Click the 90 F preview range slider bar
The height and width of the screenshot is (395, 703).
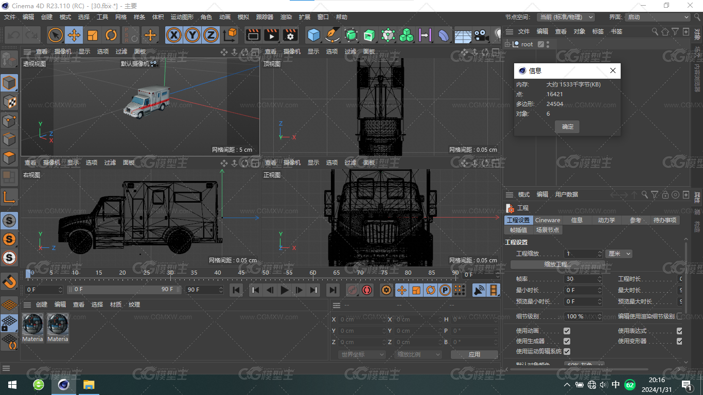(x=125, y=290)
